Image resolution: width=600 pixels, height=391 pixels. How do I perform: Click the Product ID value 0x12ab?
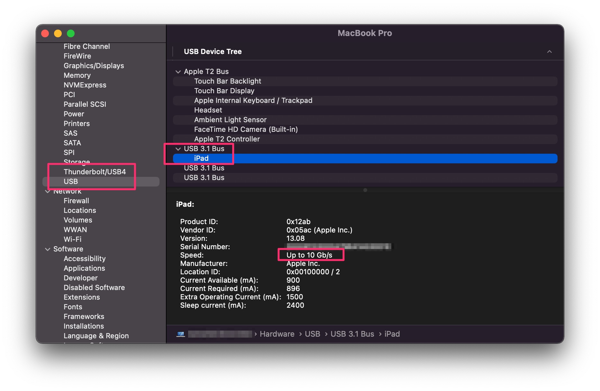coord(298,222)
